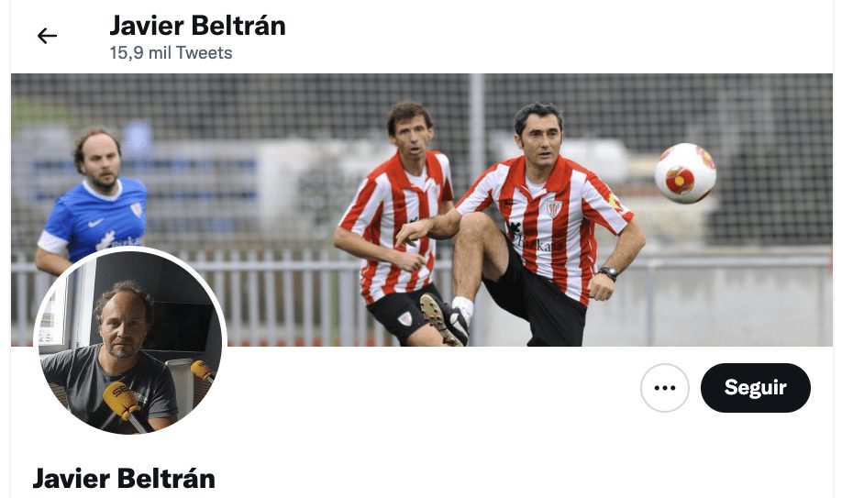Screen dimensions: 853x498
Task: Open the football match banner image
Action: (422, 210)
